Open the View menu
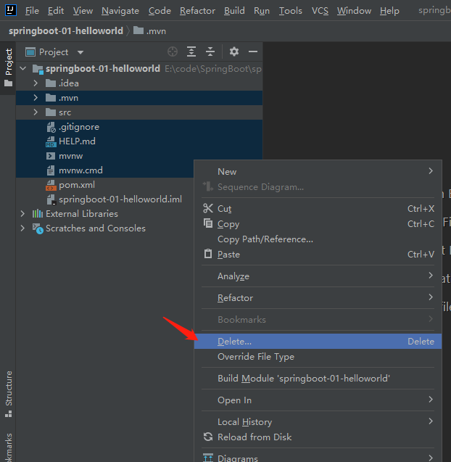This screenshot has width=451, height=462. click(x=83, y=11)
